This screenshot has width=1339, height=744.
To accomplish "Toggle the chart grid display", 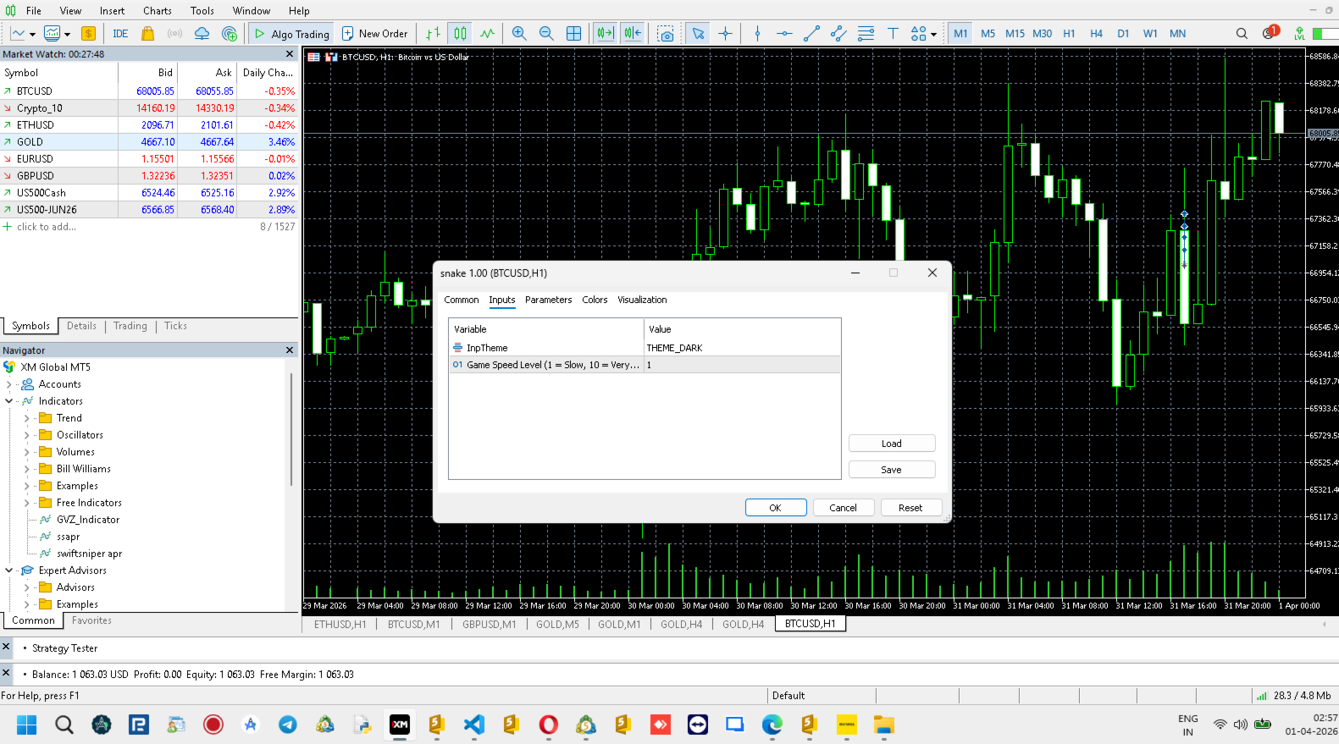I will pyautogui.click(x=573, y=34).
